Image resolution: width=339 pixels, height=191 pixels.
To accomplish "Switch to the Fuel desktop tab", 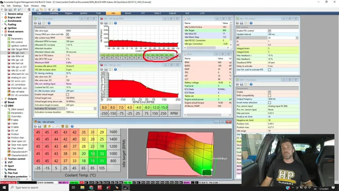I will 99,13.
